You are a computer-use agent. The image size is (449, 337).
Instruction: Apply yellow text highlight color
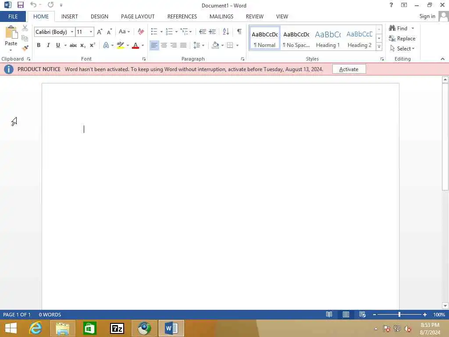[x=121, y=45]
